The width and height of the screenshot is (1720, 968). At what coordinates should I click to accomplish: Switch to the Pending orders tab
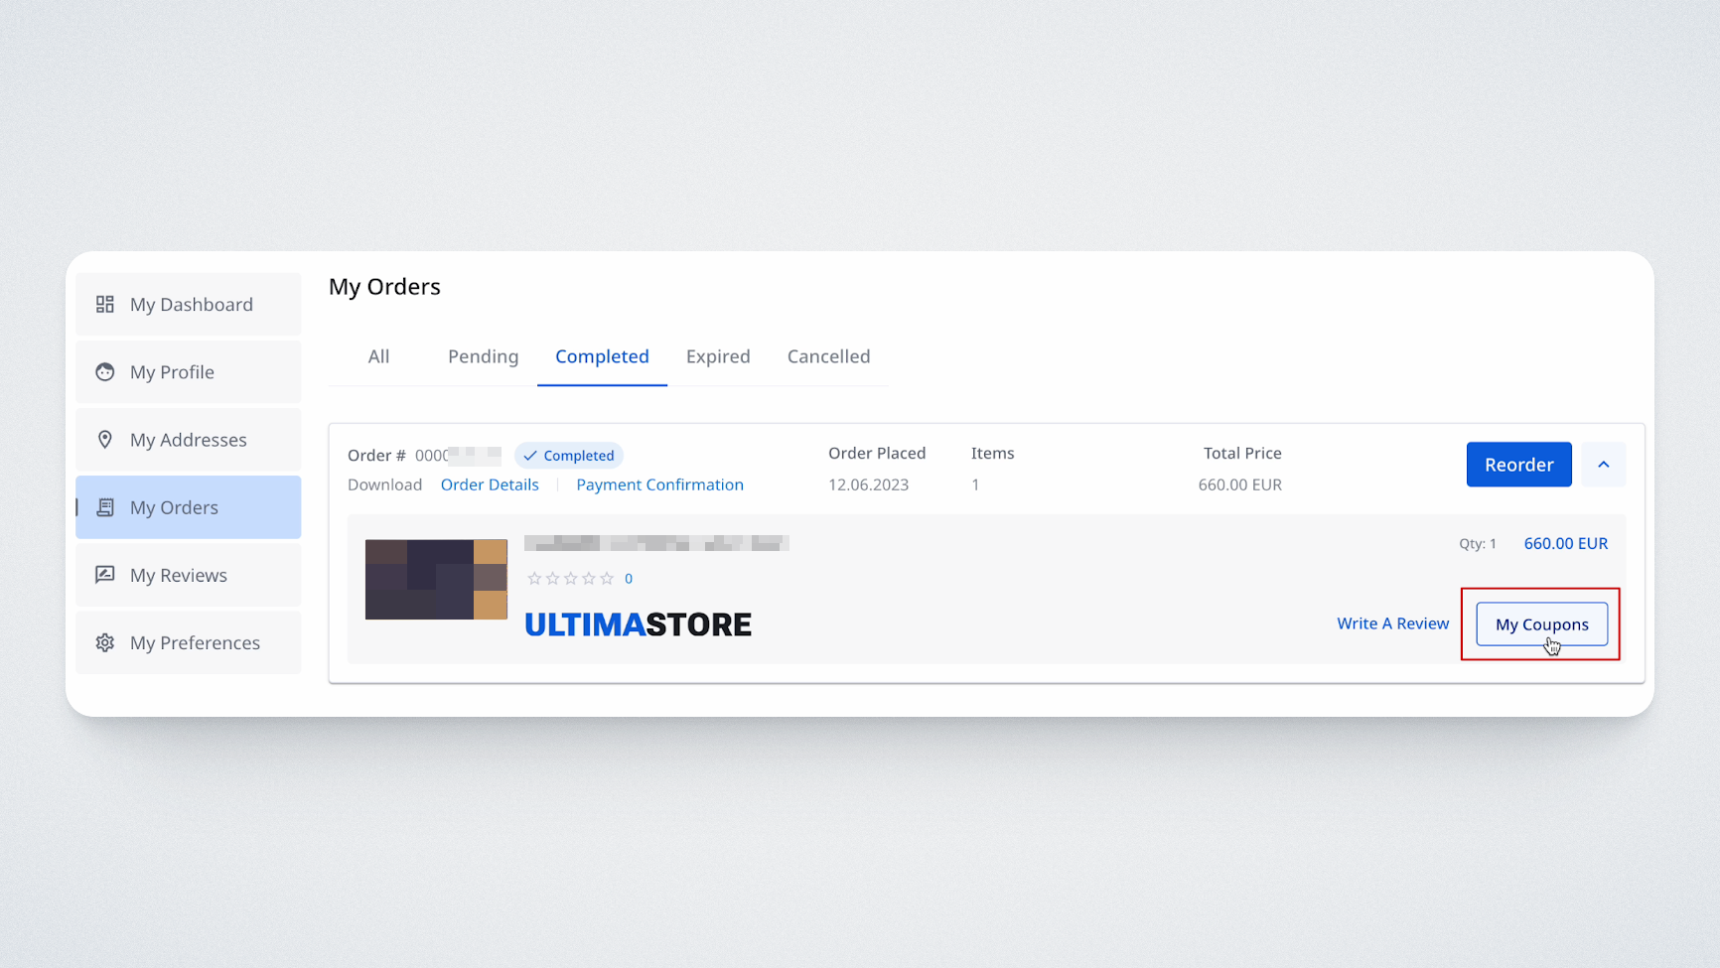tap(483, 356)
